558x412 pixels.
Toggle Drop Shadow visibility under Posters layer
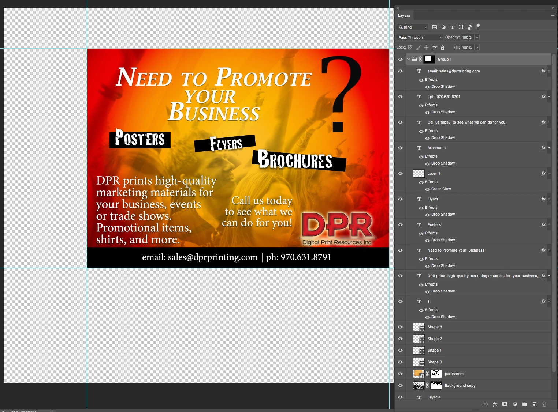tap(427, 240)
